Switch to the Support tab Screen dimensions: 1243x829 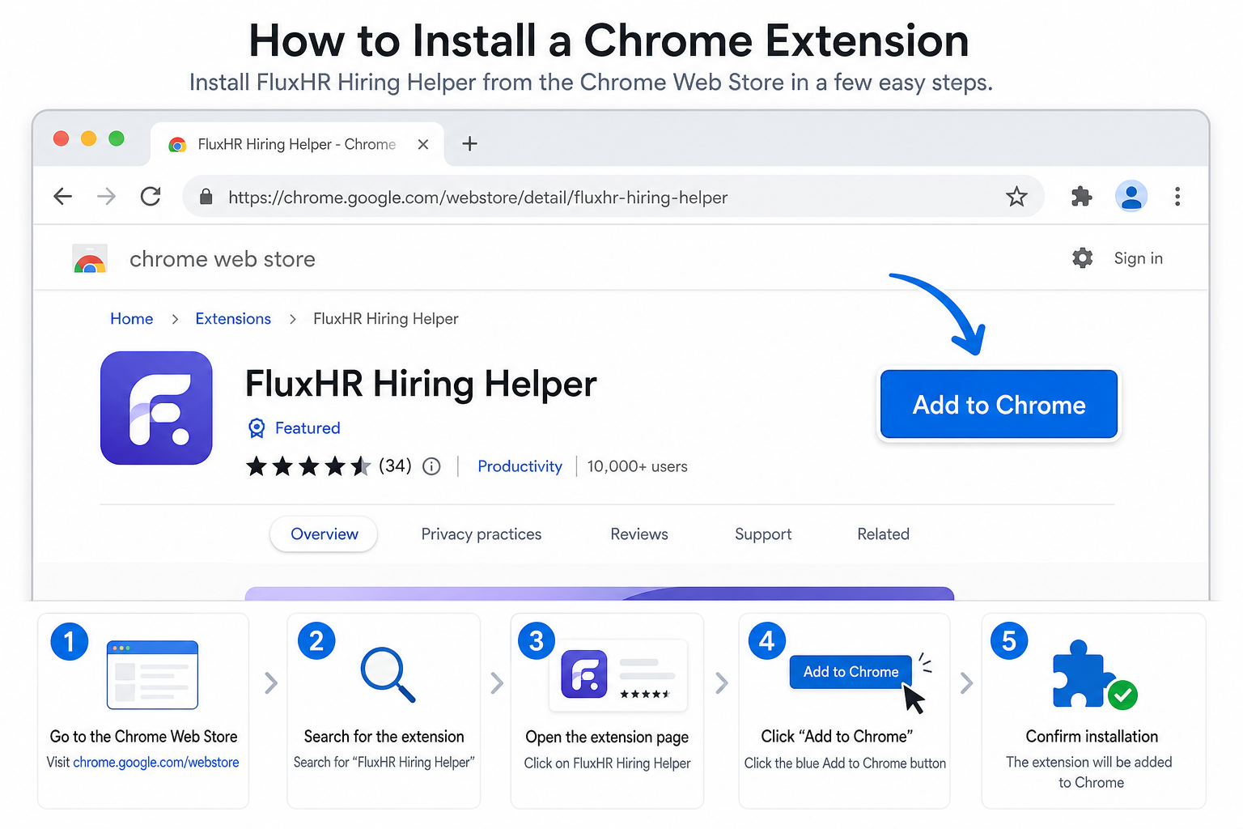click(x=763, y=534)
